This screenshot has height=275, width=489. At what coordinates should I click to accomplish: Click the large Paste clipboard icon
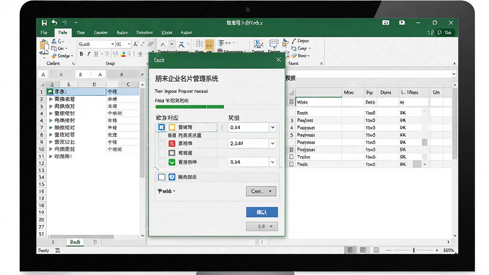[x=44, y=45]
